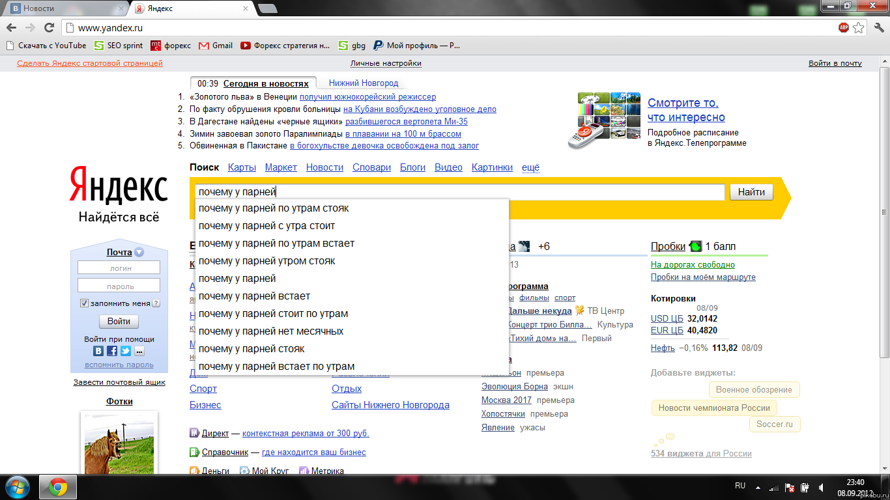Bookmark this page with the star icon
The image size is (890, 500).
tap(859, 28)
